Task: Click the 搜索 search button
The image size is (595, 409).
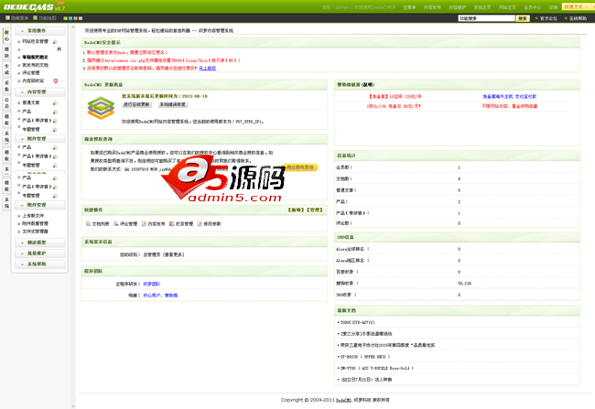Action: click(523, 18)
